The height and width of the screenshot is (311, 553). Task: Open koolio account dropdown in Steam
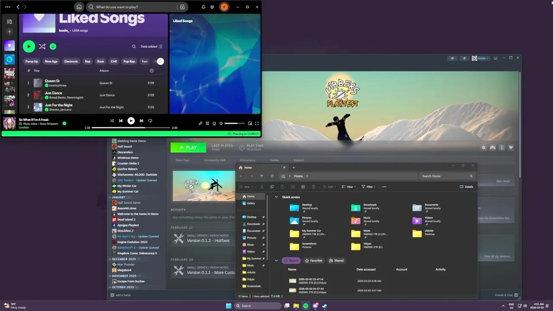coord(480,58)
